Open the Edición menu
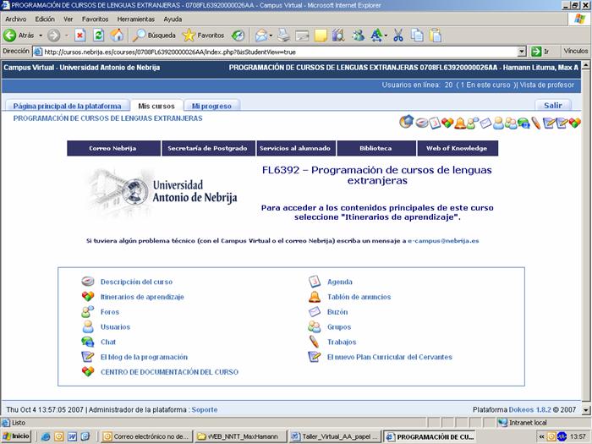The width and height of the screenshot is (592, 444). pyautogui.click(x=45, y=19)
